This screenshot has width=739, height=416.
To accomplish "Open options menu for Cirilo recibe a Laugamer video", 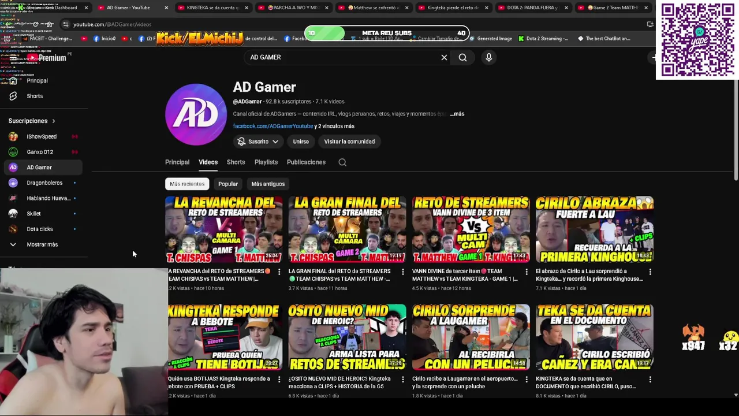I will pyautogui.click(x=526, y=380).
